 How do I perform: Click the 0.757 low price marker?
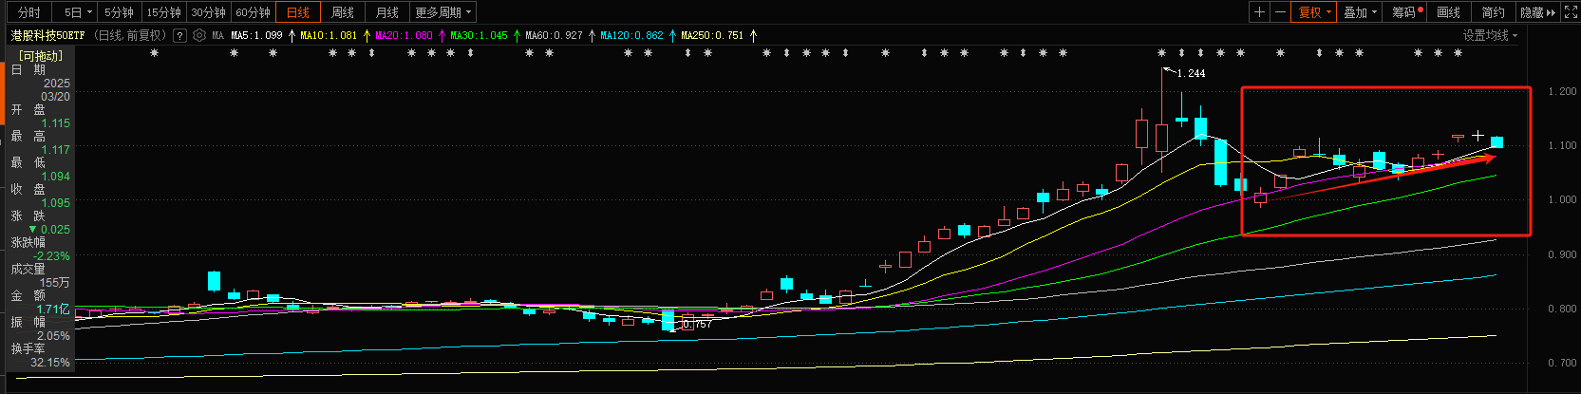pyautogui.click(x=697, y=325)
